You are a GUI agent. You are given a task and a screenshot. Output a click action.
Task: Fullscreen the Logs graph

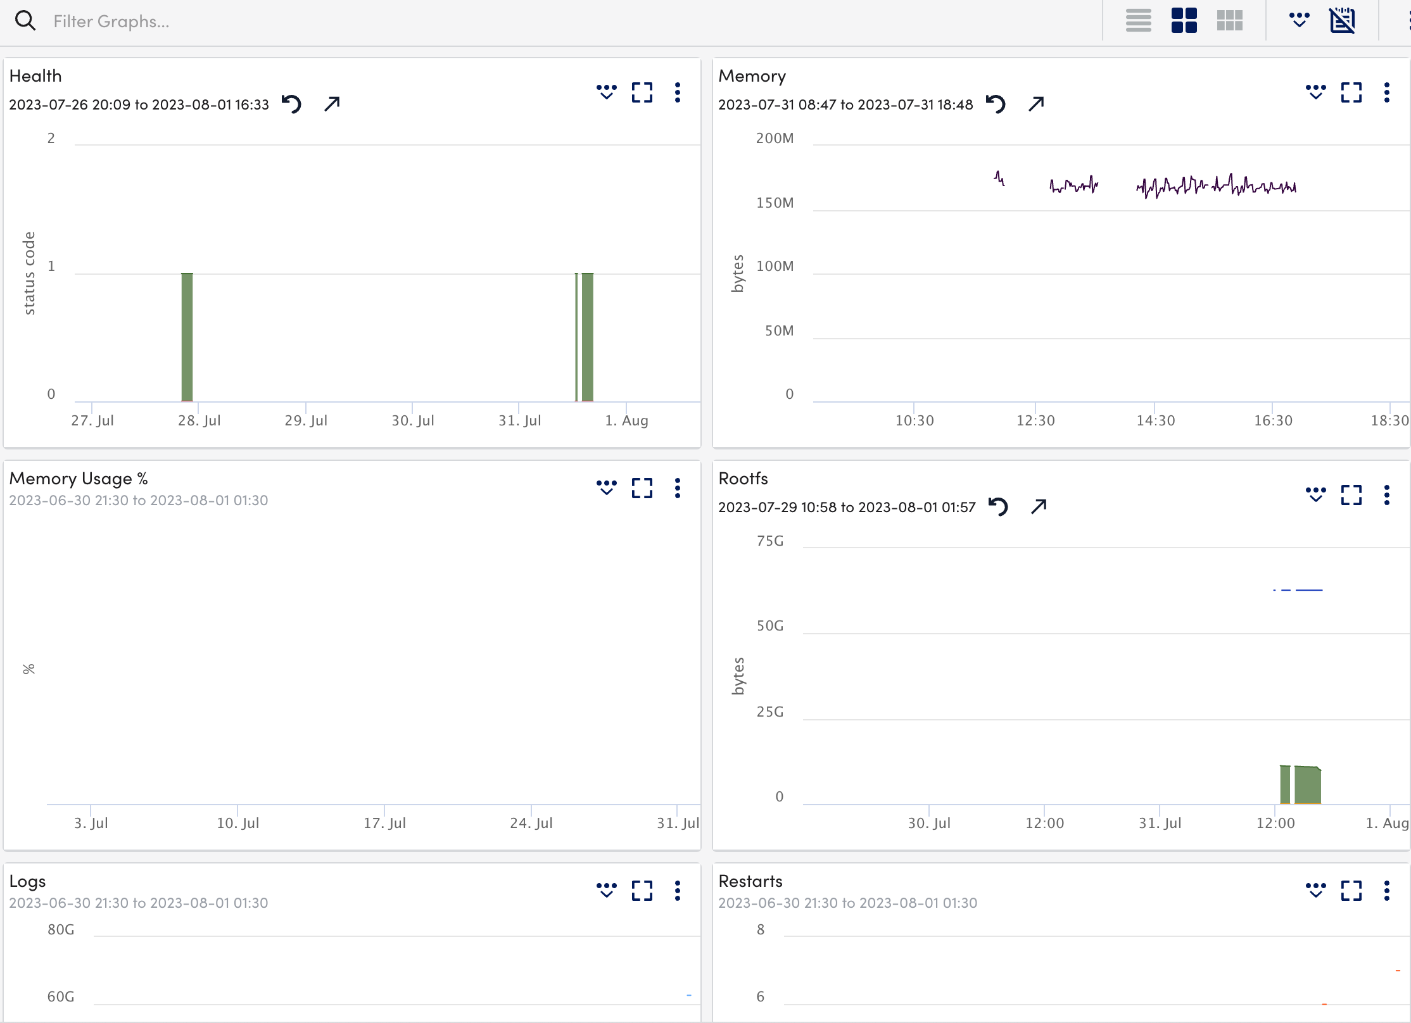coord(642,891)
